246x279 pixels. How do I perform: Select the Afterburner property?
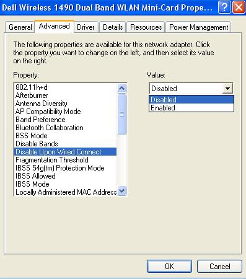pos(66,95)
